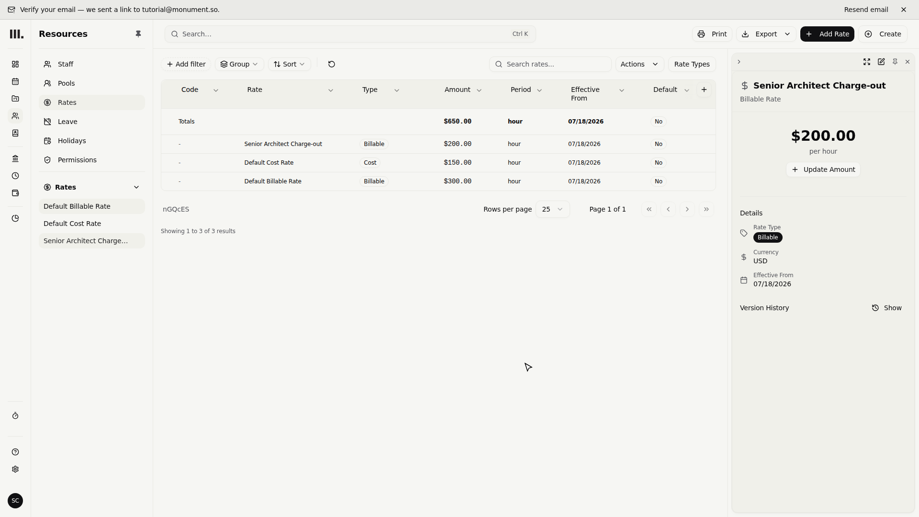Add a new column with plus icon
This screenshot has width=919, height=517.
point(704,90)
